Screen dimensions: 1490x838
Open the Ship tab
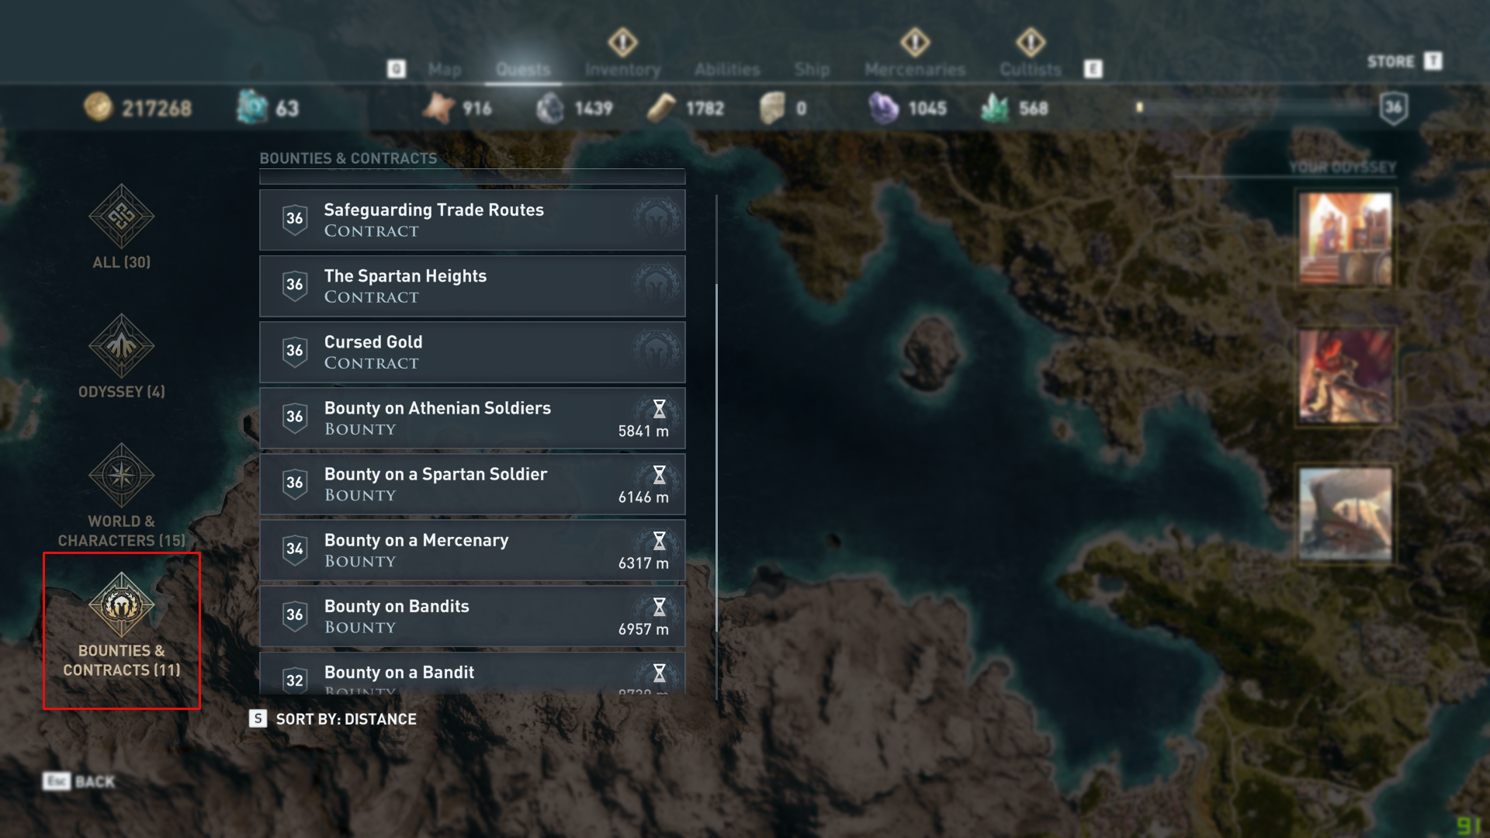[812, 70]
